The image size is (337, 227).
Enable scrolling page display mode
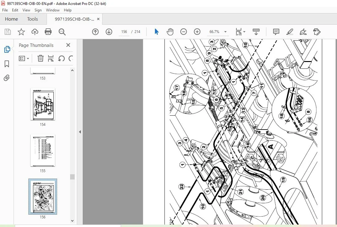click(256, 32)
